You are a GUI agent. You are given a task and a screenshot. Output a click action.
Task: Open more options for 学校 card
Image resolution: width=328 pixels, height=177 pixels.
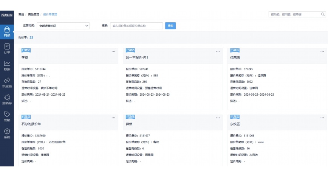point(113,51)
